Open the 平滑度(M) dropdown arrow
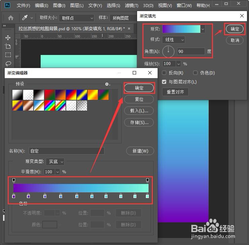Viewport: 249px width, 245px height. 57,172
